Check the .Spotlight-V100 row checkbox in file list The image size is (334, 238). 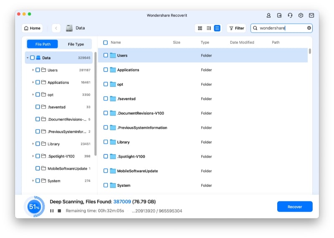[106, 156]
